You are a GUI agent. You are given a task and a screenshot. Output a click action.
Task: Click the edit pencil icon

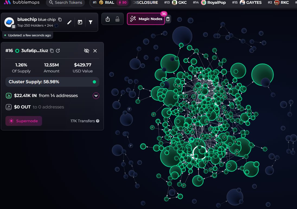click(69, 22)
